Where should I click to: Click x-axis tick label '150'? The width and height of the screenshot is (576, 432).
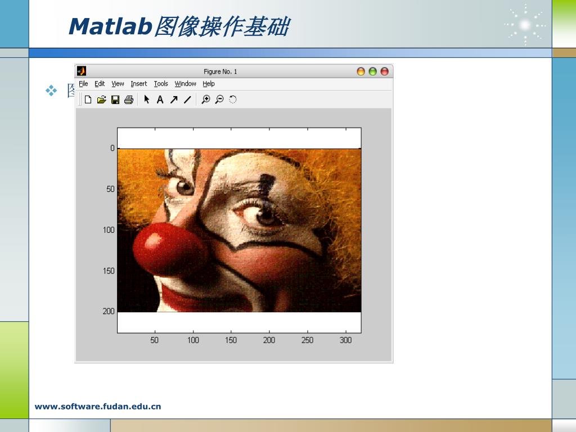(231, 340)
